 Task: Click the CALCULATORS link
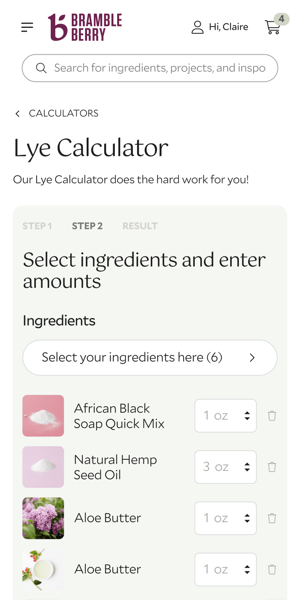(x=64, y=113)
